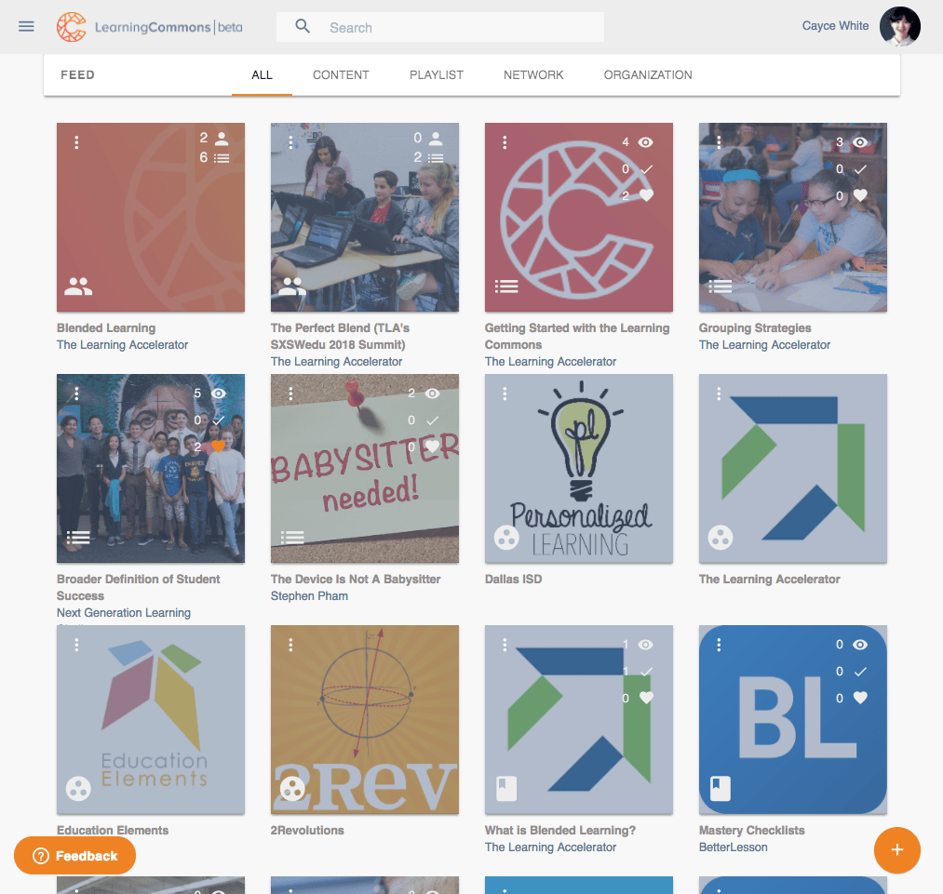Open The Learning Accelerator link under Grouping Strategies

[x=764, y=345]
